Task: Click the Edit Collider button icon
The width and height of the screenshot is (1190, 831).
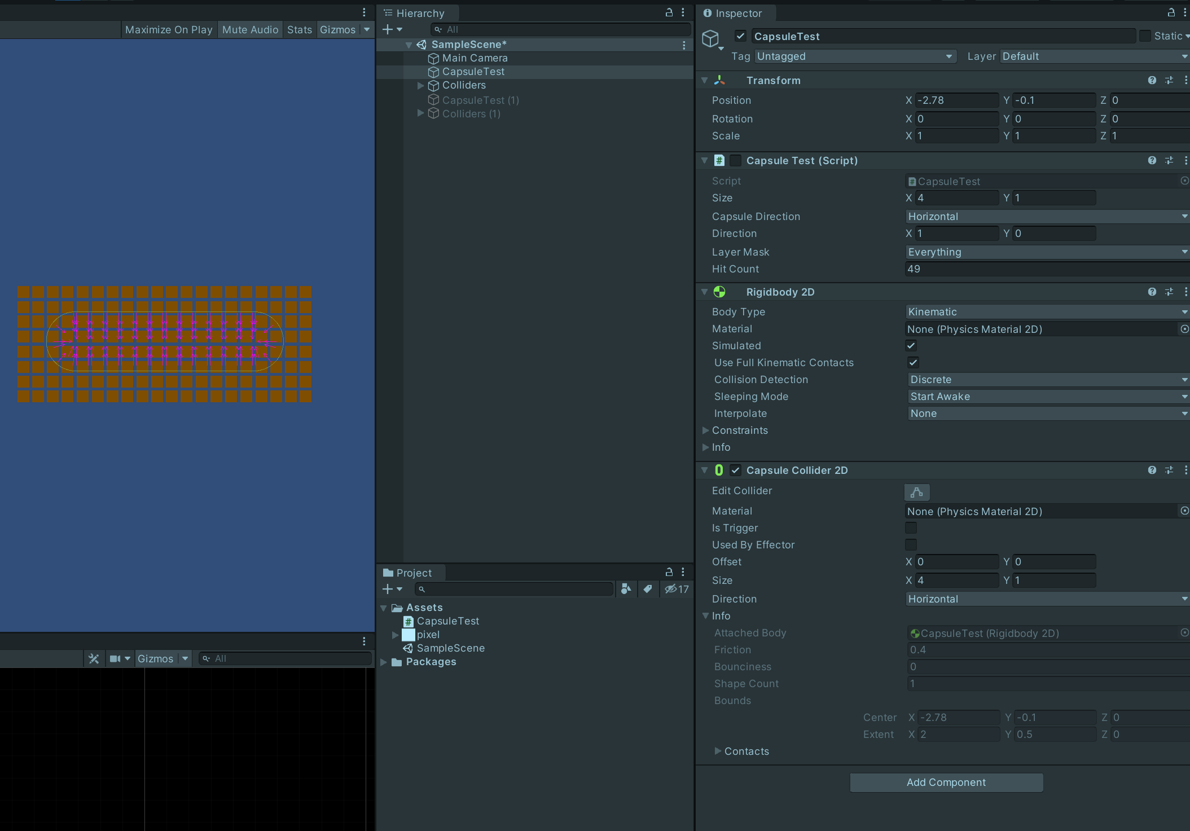Action: click(x=916, y=492)
